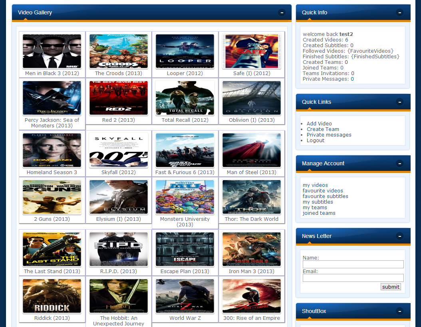The width and height of the screenshot is (421, 327).
Task: Collapse the Quick Links panel
Action: pyautogui.click(x=399, y=102)
